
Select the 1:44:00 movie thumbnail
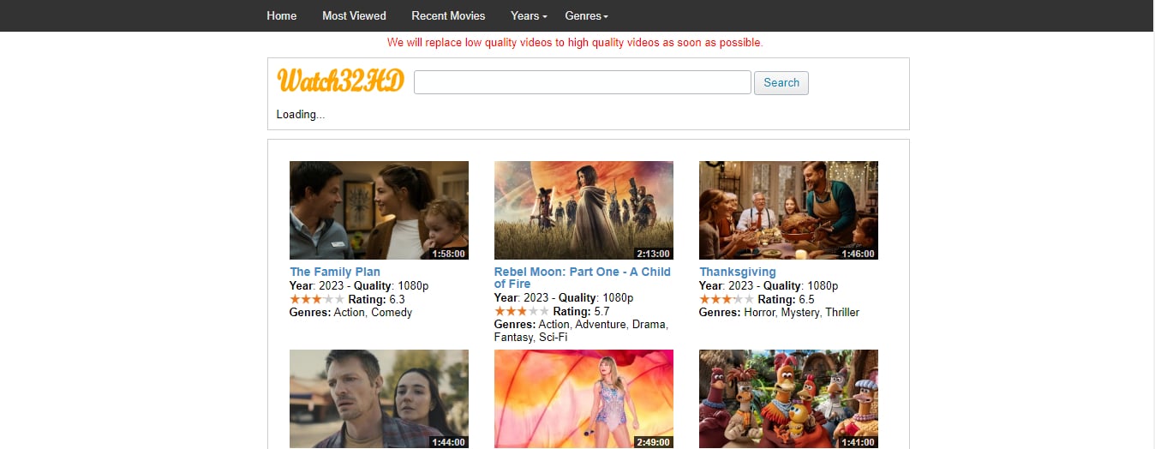coord(379,398)
